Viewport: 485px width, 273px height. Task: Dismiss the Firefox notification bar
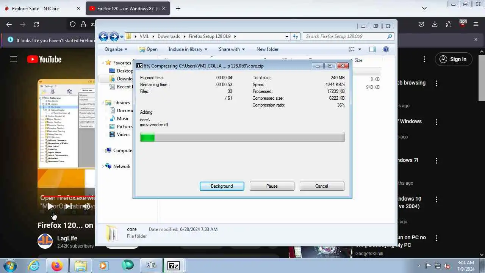(476, 39)
